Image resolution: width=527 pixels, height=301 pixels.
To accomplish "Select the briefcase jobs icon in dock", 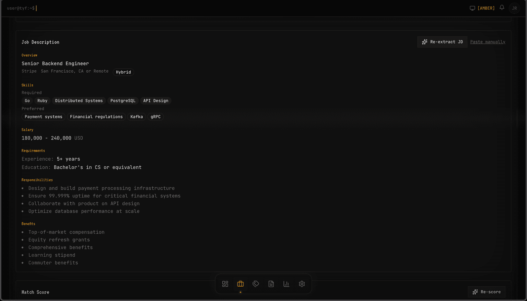I will (241, 284).
